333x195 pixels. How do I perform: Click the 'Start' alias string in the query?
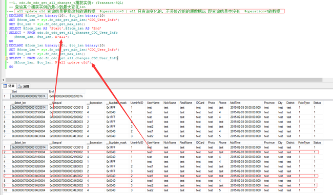coord(56,29)
